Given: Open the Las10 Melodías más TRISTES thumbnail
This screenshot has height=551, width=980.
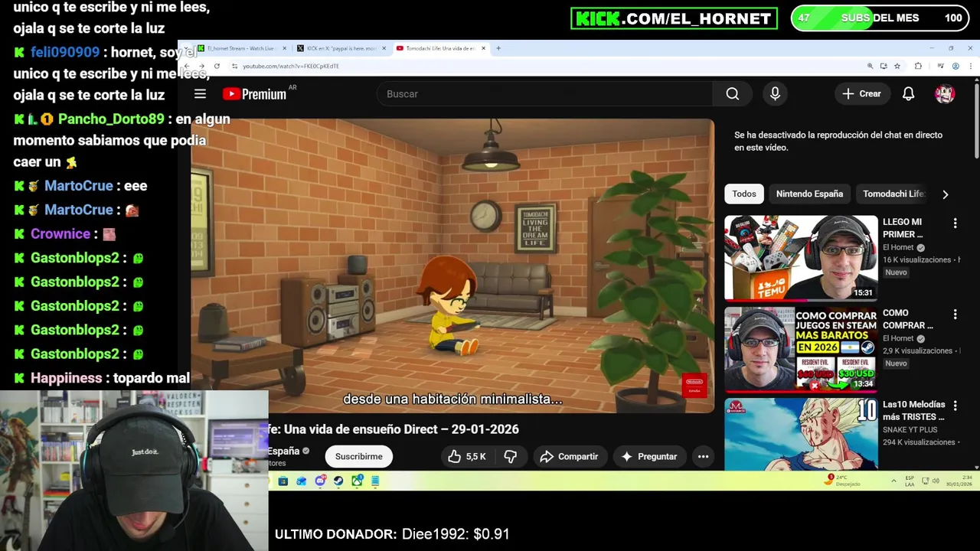Looking at the screenshot, I should pyautogui.click(x=801, y=434).
